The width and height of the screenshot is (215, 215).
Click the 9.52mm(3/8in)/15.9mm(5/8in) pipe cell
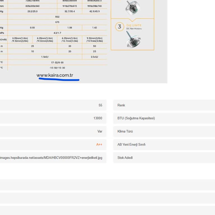pos(94,39)
